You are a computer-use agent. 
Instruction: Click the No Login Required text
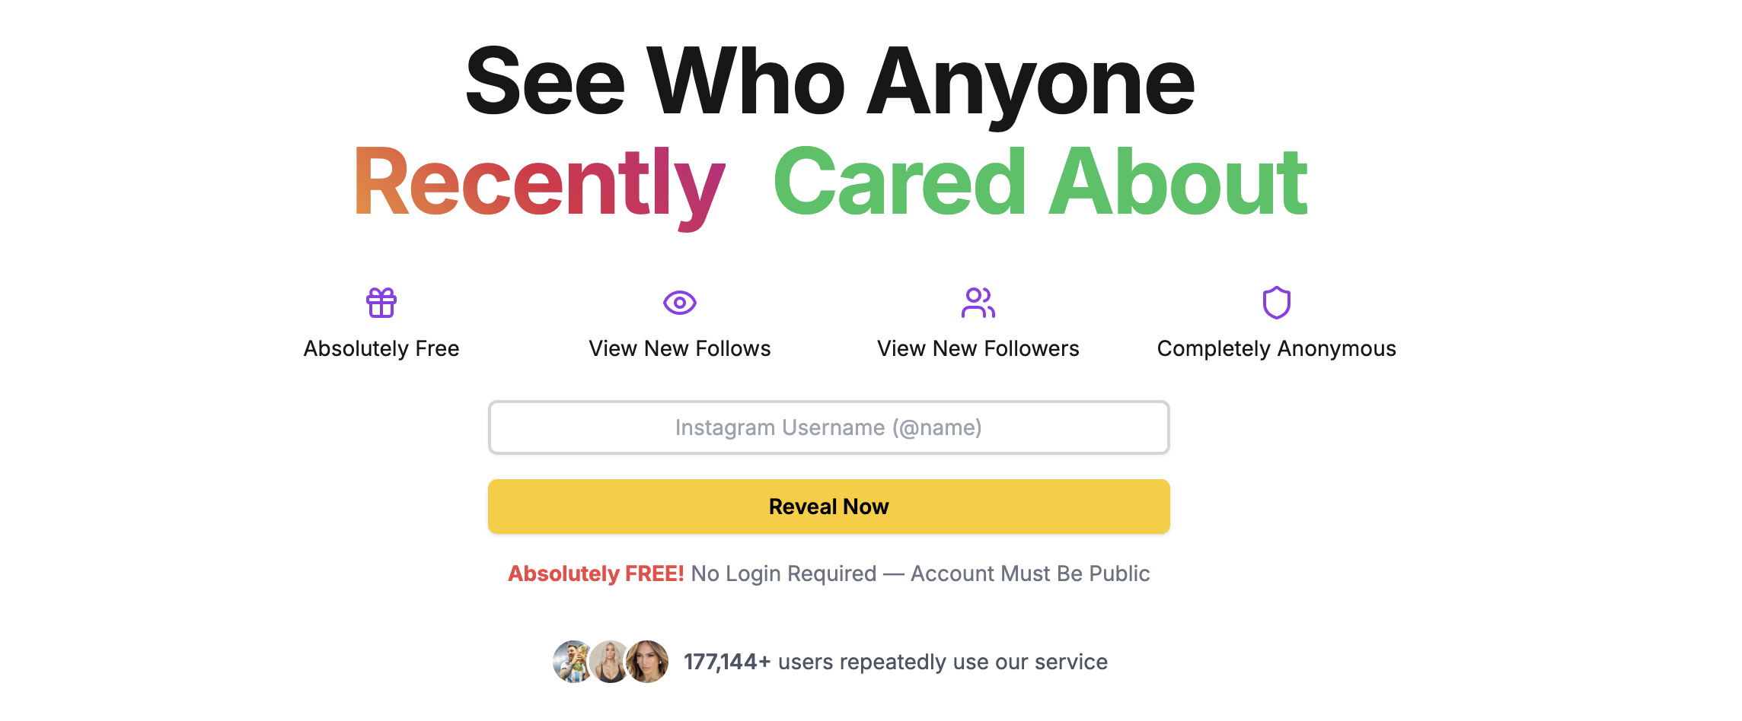783,573
